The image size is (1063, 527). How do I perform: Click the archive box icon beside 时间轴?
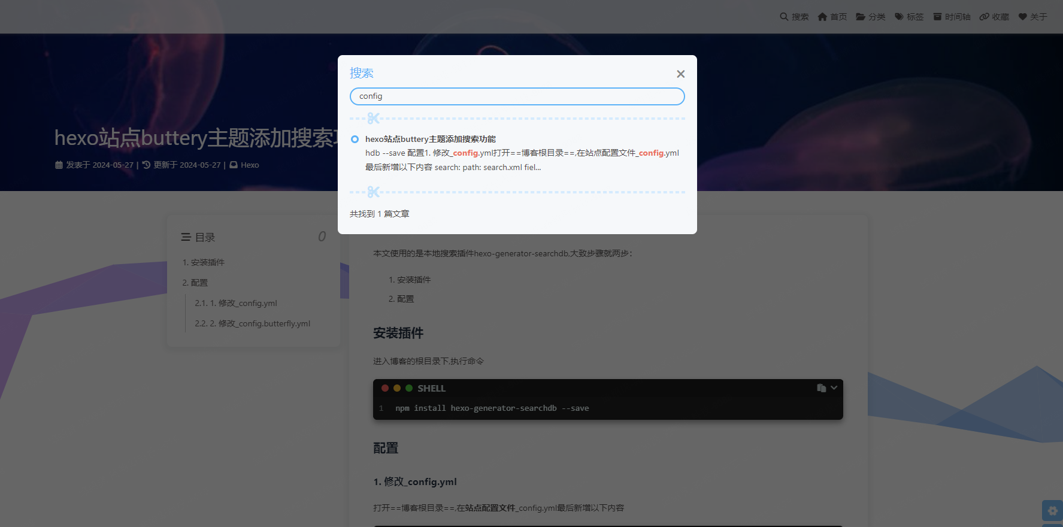[x=937, y=17]
